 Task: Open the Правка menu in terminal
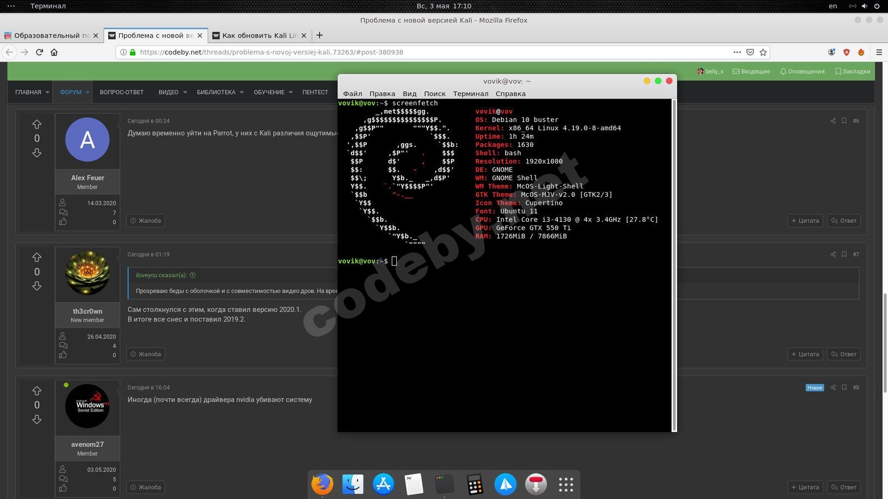click(x=382, y=94)
